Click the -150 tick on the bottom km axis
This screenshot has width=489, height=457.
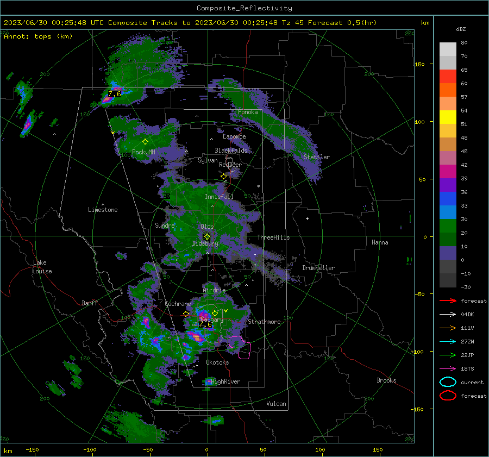32,449
